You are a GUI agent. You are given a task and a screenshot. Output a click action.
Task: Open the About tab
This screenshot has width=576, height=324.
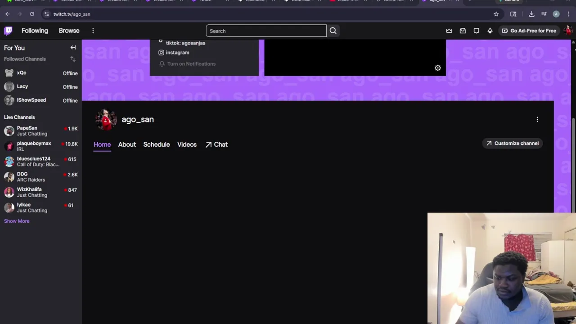(x=127, y=144)
